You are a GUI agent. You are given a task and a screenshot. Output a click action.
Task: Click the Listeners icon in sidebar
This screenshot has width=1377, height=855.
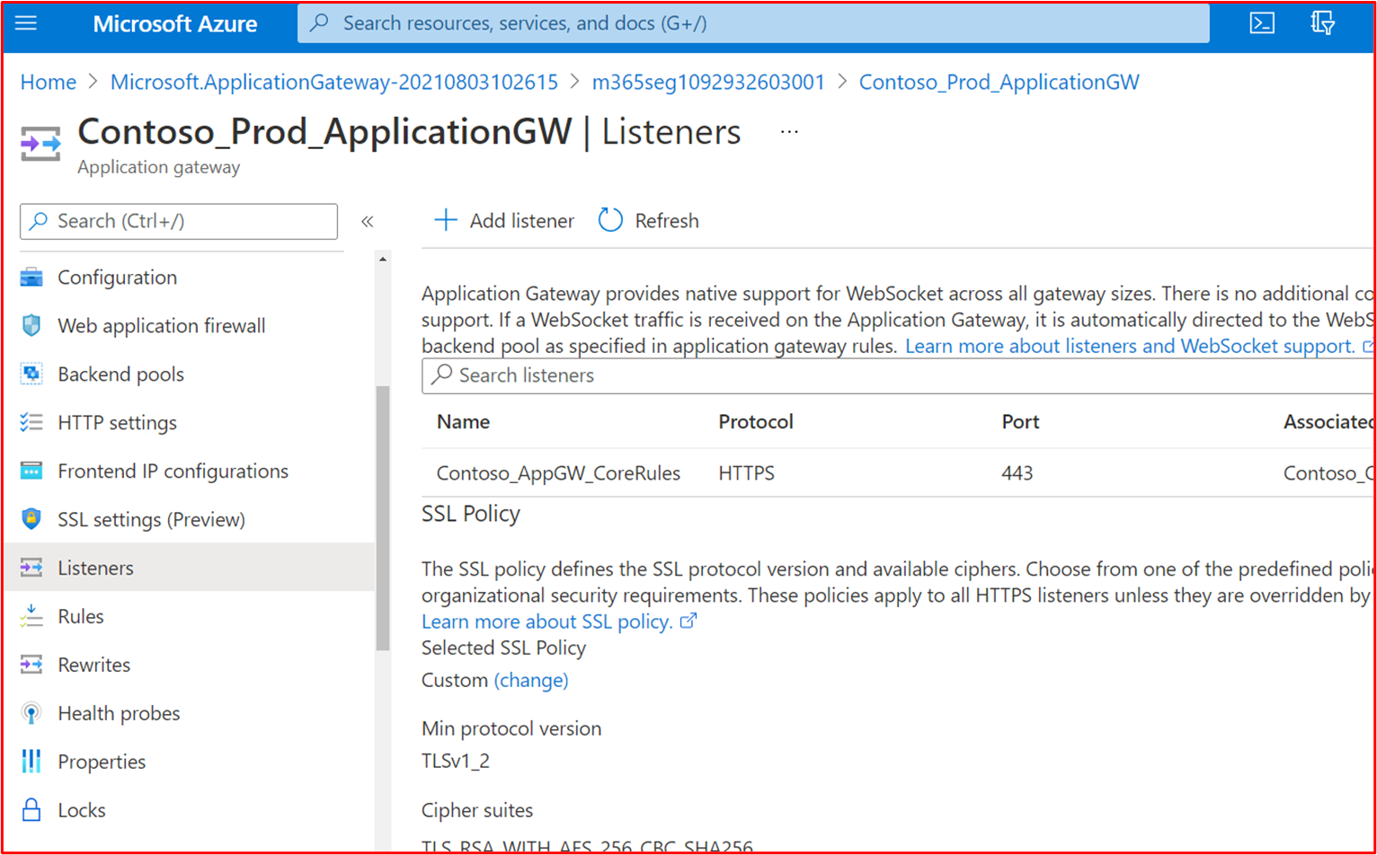(x=31, y=569)
